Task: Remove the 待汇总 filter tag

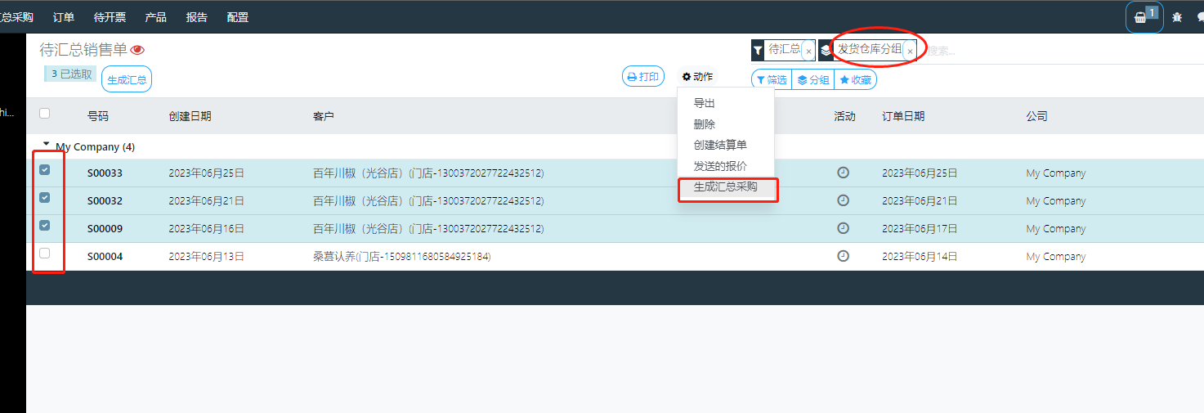Action: pos(808,51)
